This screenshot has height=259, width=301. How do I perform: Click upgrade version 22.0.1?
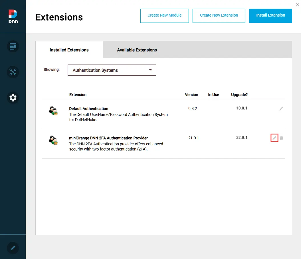point(242,138)
